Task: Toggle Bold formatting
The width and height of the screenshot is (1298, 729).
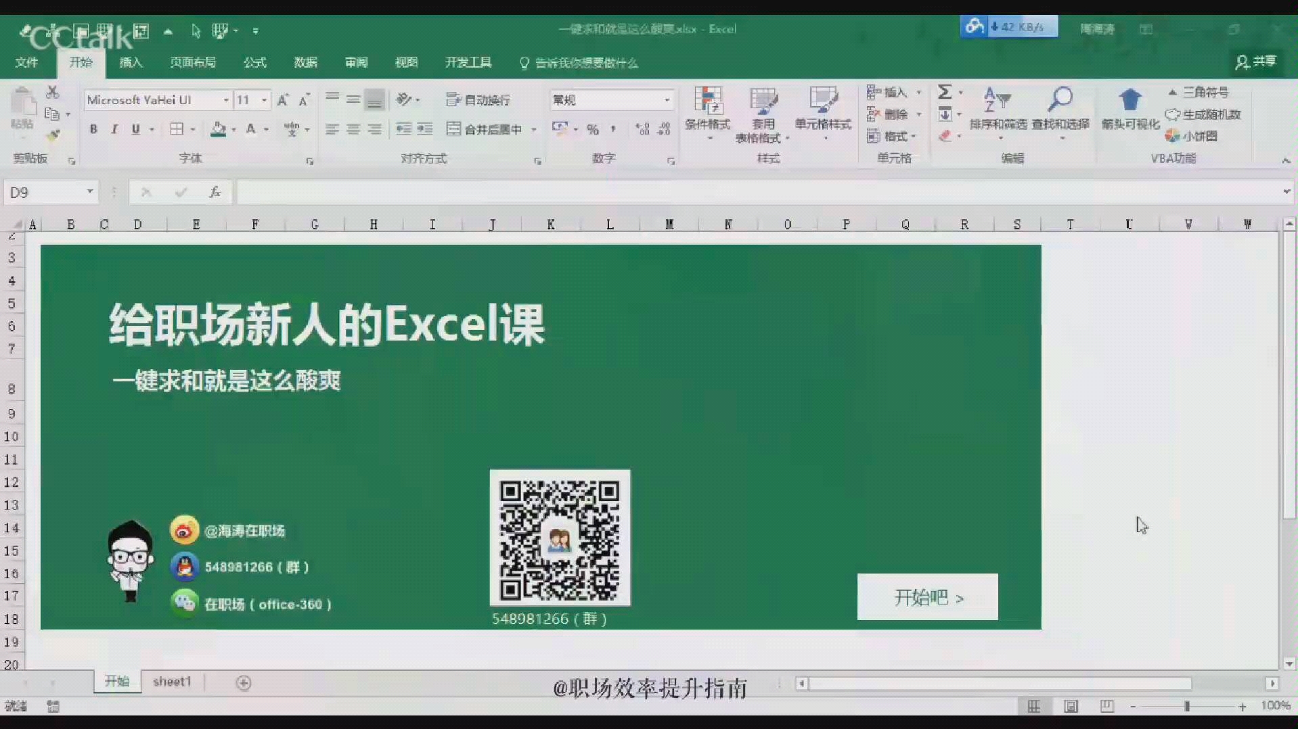Action: click(93, 129)
